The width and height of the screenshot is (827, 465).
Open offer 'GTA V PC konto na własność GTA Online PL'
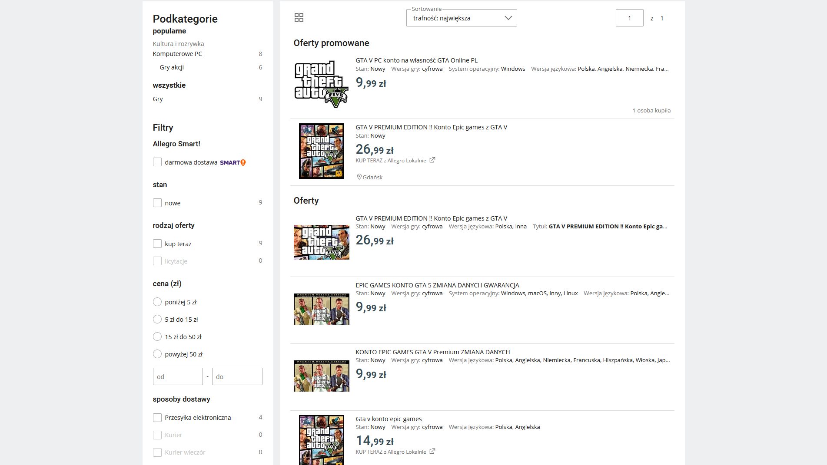pyautogui.click(x=416, y=60)
